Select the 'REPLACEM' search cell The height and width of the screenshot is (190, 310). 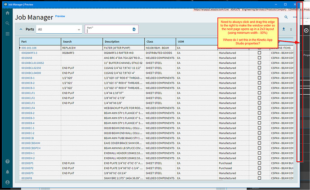82,48
